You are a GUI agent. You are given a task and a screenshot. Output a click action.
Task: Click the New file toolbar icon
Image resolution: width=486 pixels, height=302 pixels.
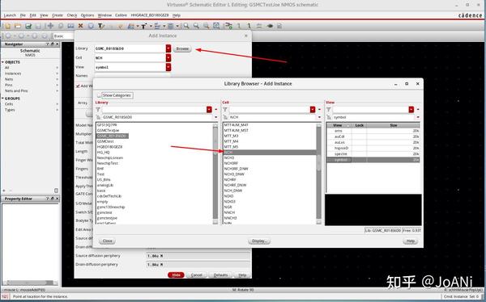7,27
